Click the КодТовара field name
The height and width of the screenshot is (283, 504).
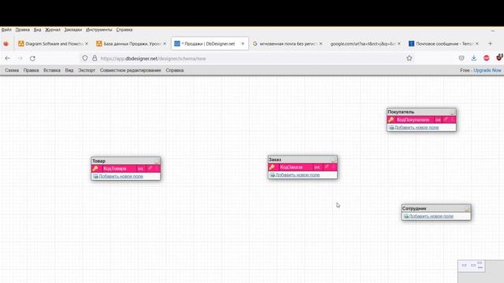115,168
